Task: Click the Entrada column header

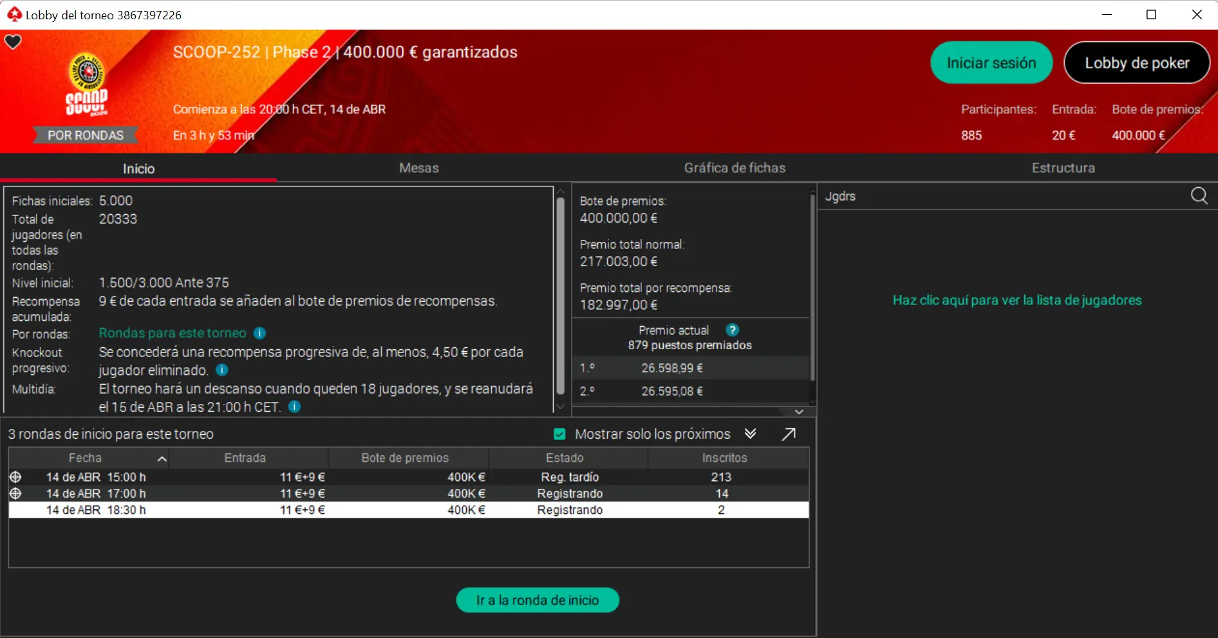Action: click(x=245, y=458)
